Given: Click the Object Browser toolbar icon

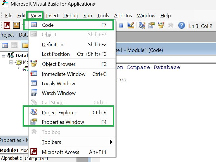Looking at the screenshot, I should 161,25.
